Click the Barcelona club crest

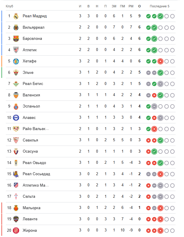pos(16,39)
